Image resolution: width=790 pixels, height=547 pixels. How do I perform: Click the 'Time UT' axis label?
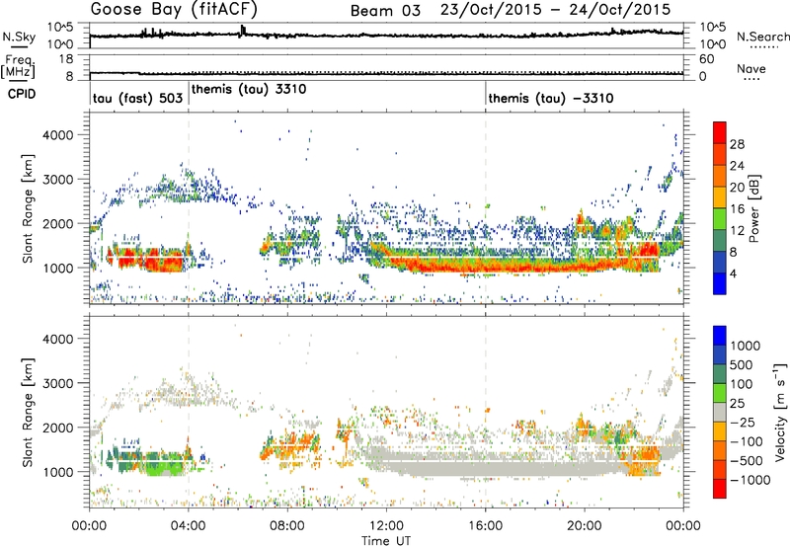click(386, 541)
